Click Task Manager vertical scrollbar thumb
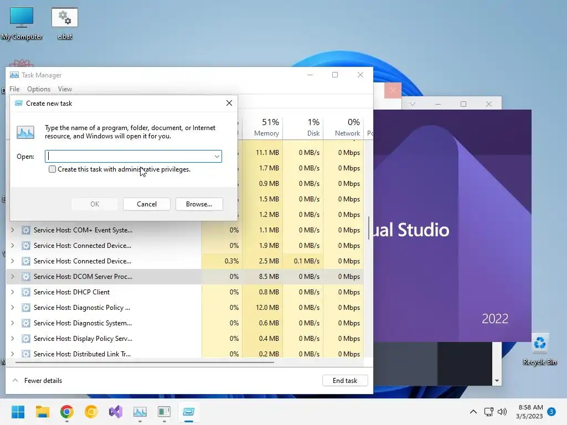The height and width of the screenshot is (425, 567). tap(368, 228)
